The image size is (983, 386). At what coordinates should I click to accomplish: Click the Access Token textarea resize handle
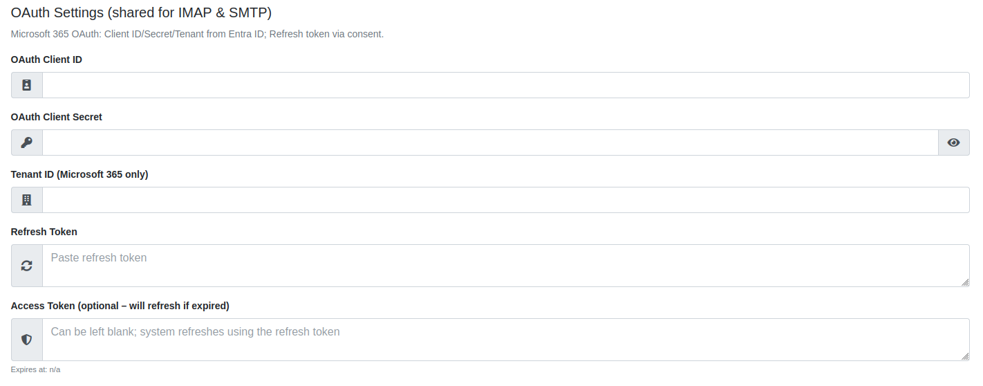coord(965,356)
